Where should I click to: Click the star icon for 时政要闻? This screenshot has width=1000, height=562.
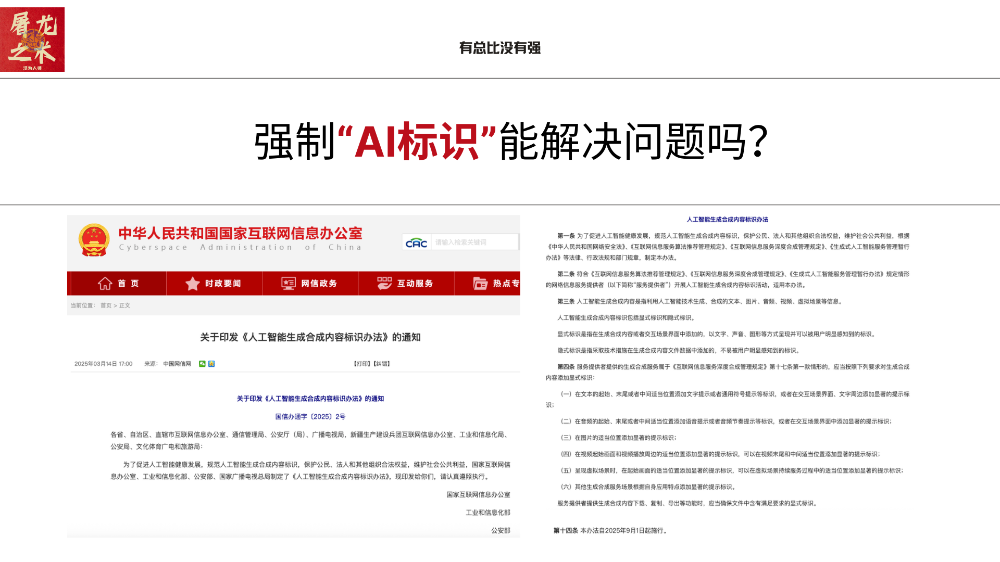(193, 283)
